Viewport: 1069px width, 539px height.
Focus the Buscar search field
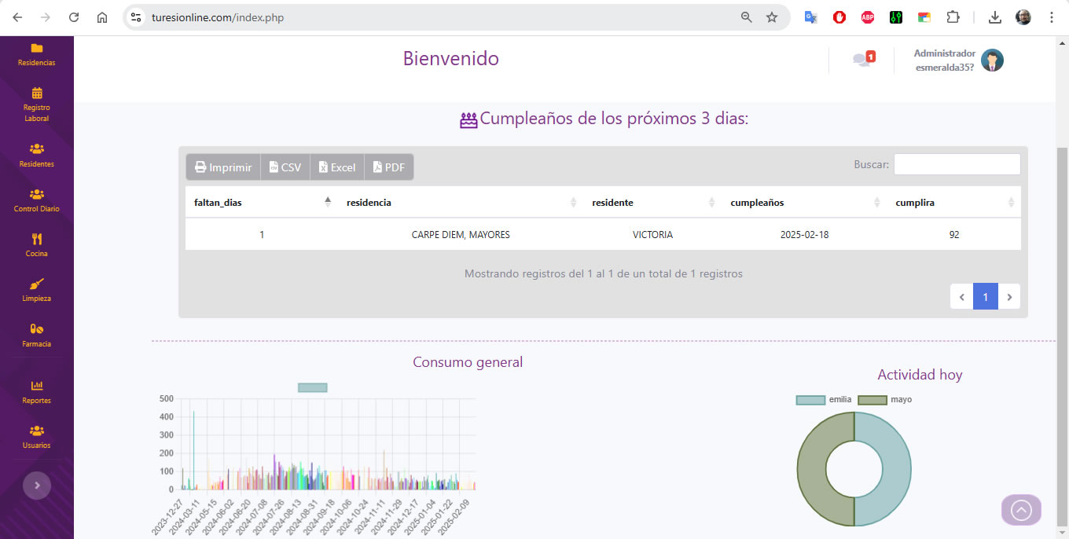[x=957, y=164]
